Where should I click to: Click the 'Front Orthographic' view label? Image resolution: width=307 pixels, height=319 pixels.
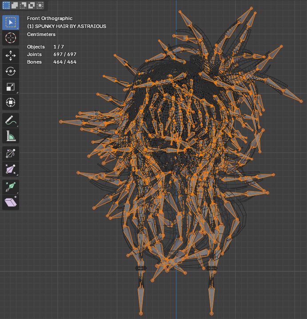50,18
